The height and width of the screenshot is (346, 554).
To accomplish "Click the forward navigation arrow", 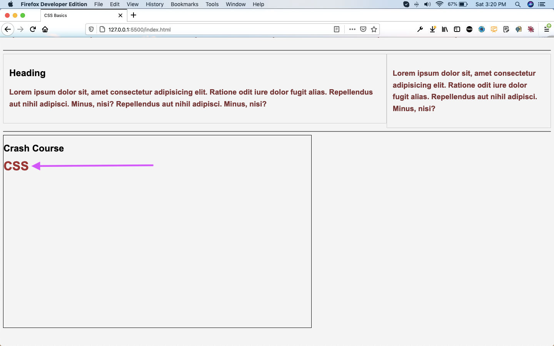I will (20, 29).
